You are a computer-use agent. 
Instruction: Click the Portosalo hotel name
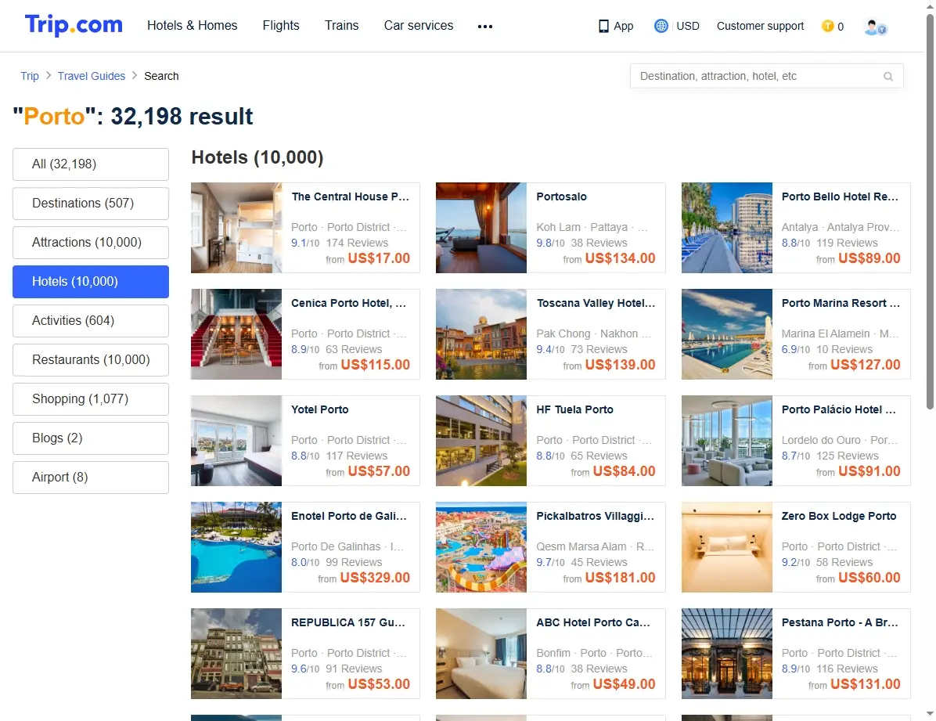click(x=561, y=196)
